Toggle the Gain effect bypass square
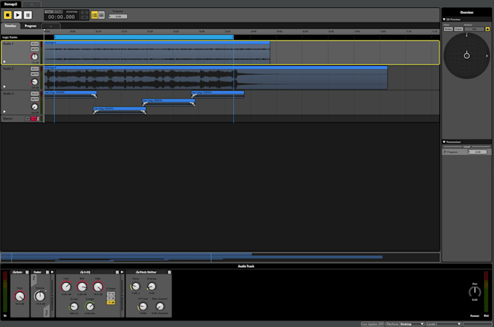The height and width of the screenshot is (327, 494). click(x=27, y=272)
